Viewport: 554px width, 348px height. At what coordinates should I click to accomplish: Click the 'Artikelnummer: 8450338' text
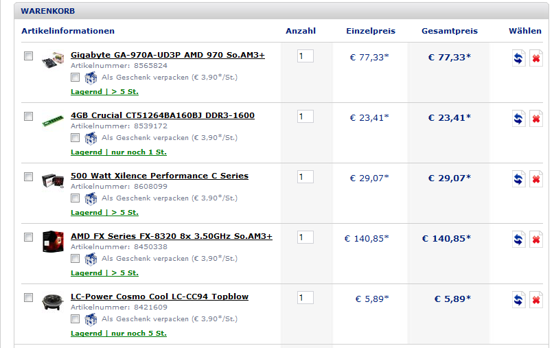119,247
